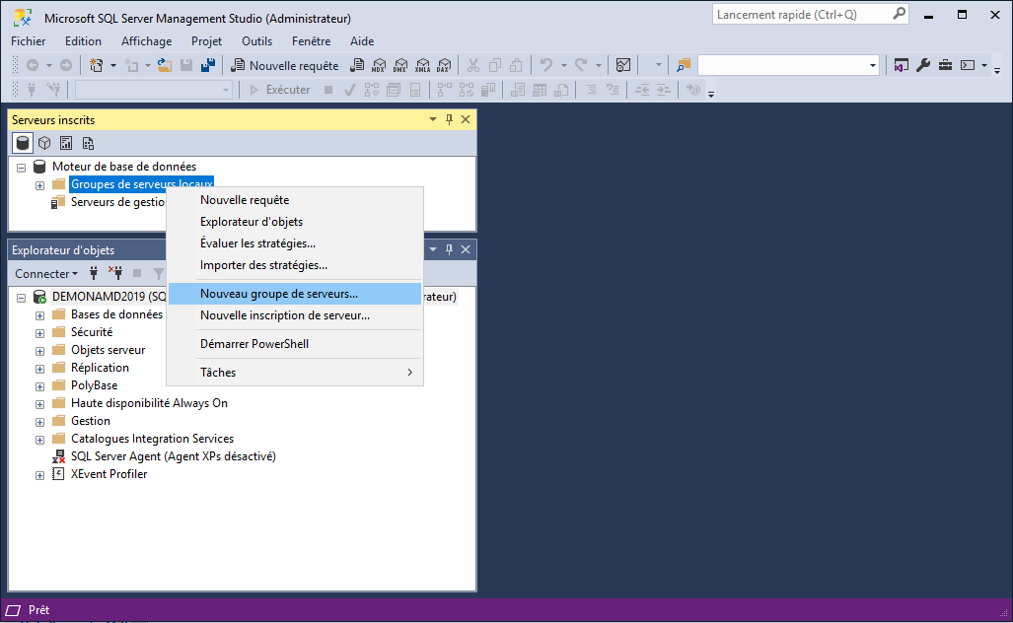
Task: Open the Outils menu
Action: tap(257, 41)
